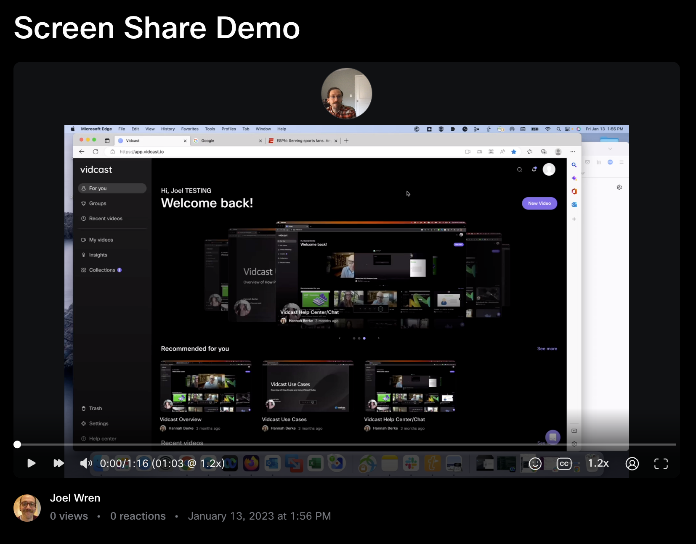Screen dimensions: 696x544
Task: Open the Vidcast Use Cases thumbnail
Action: pos(308,386)
